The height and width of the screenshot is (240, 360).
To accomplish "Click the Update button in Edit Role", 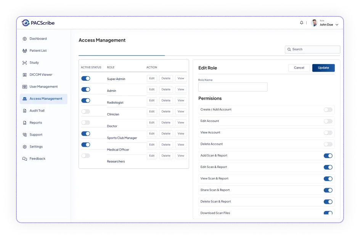I will pyautogui.click(x=323, y=67).
